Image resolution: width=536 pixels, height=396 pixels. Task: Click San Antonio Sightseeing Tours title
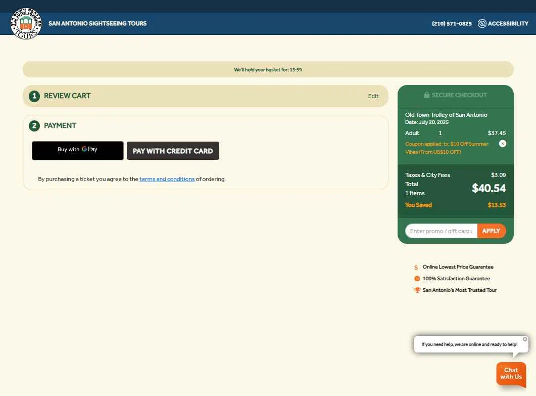pyautogui.click(x=98, y=23)
